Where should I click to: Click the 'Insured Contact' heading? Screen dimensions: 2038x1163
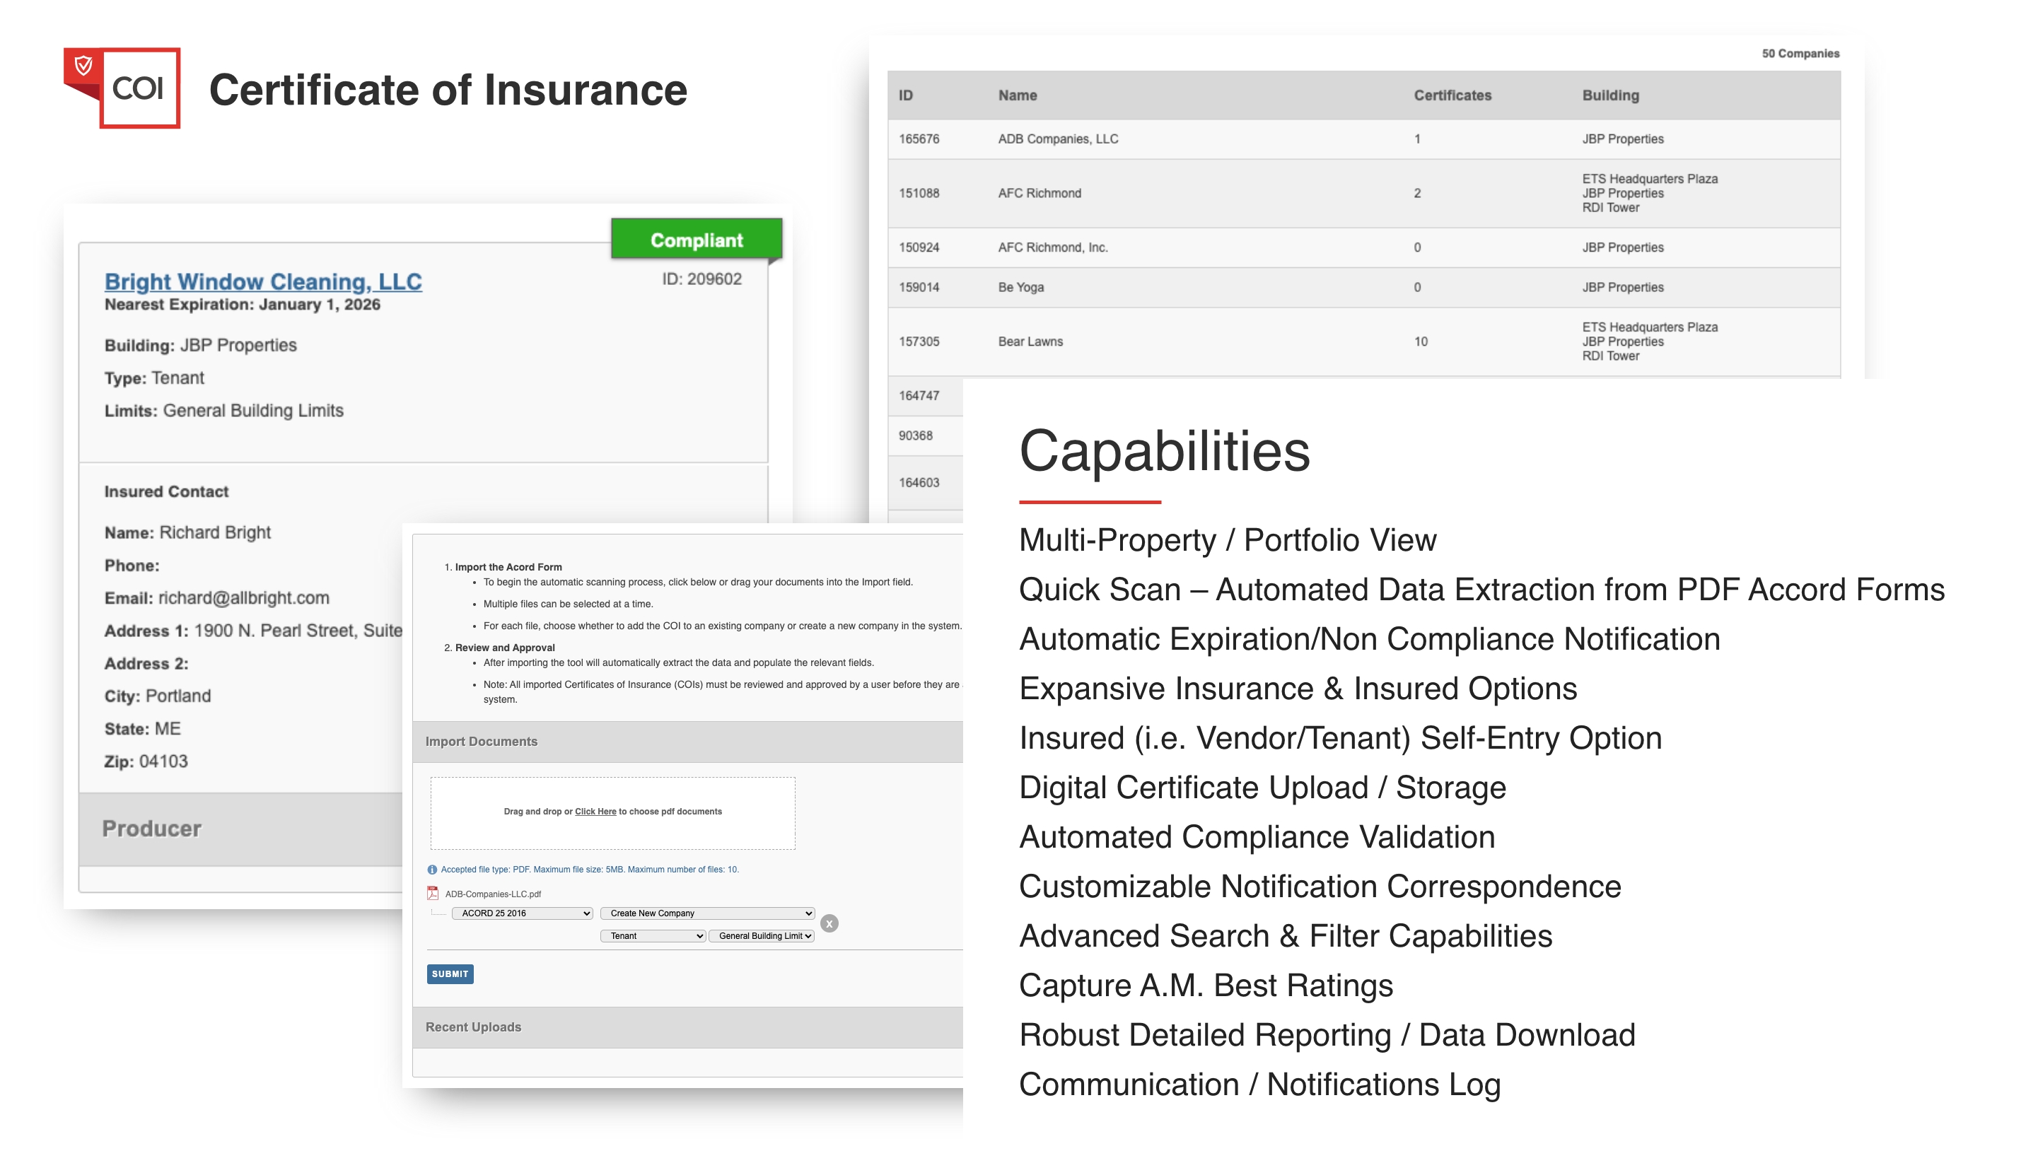[x=166, y=491]
